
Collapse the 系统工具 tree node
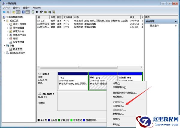[4, 21]
